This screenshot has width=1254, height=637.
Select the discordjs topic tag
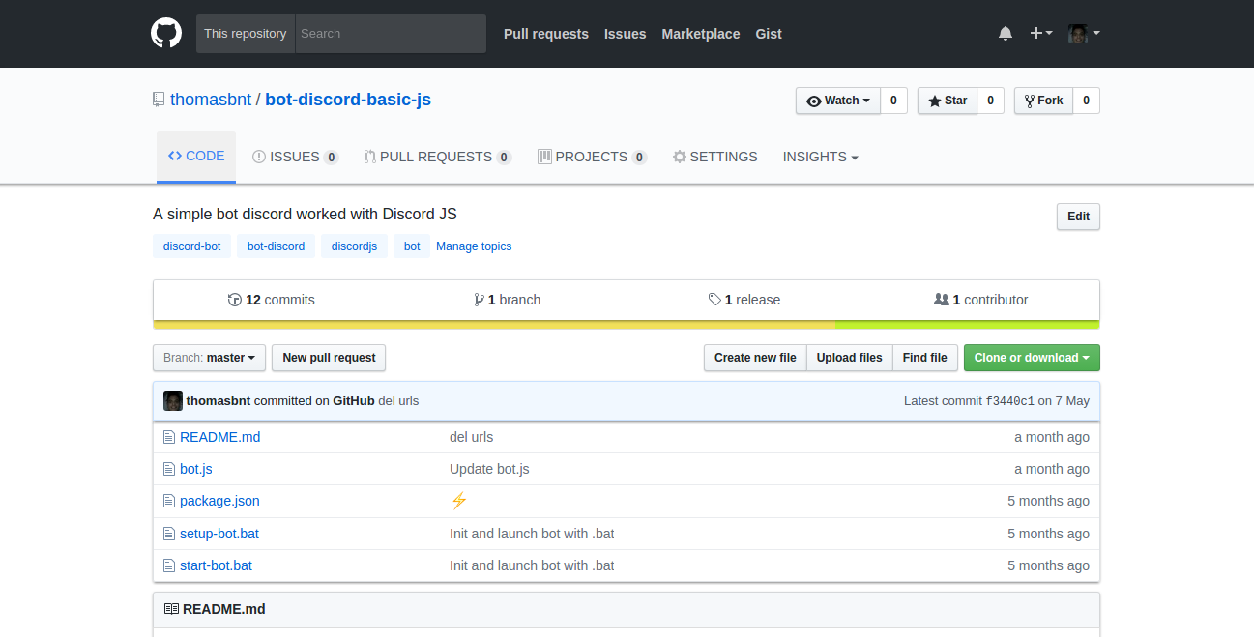354,246
